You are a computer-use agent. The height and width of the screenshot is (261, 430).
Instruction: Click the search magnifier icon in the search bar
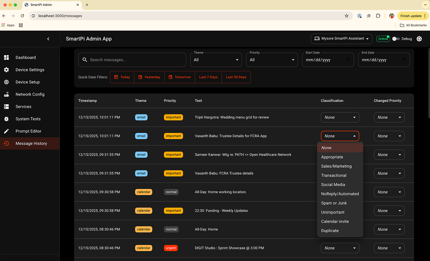click(85, 60)
